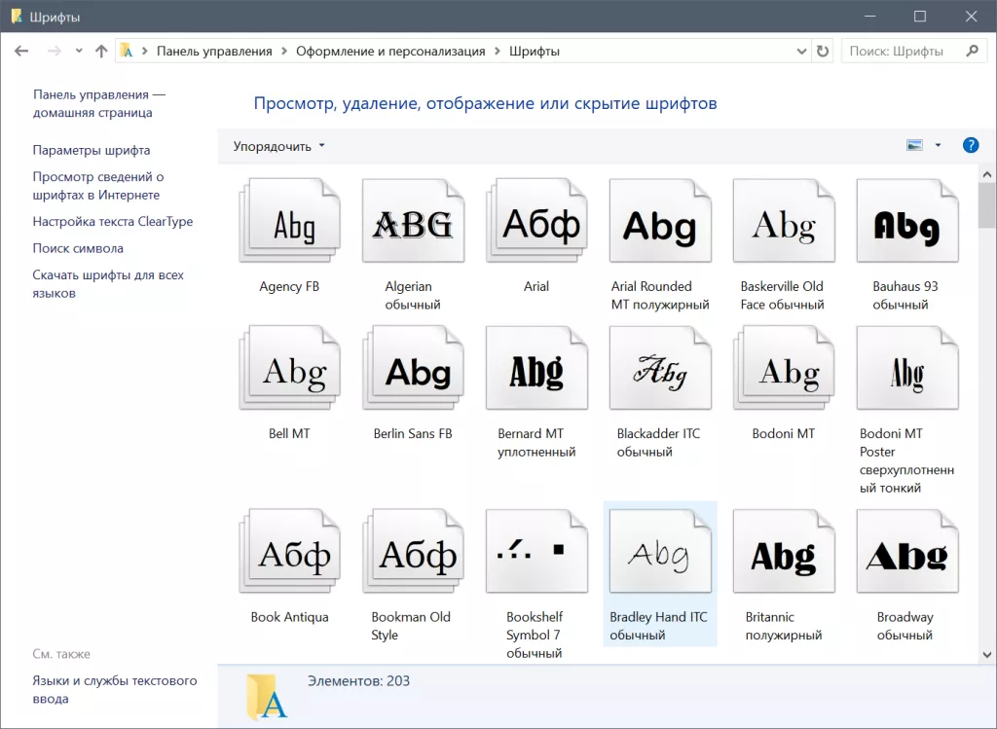Open the help question mark icon
The height and width of the screenshot is (729, 997).
click(970, 145)
